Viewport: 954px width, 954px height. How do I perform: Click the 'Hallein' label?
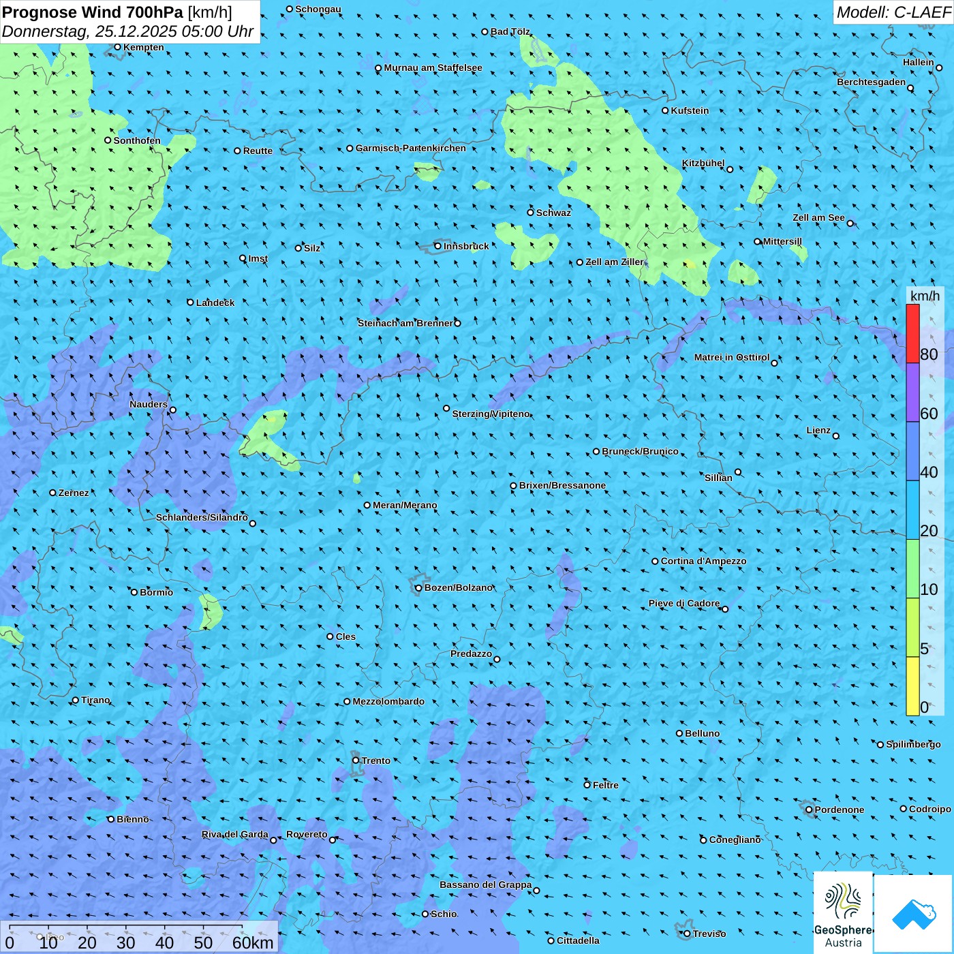coord(919,62)
